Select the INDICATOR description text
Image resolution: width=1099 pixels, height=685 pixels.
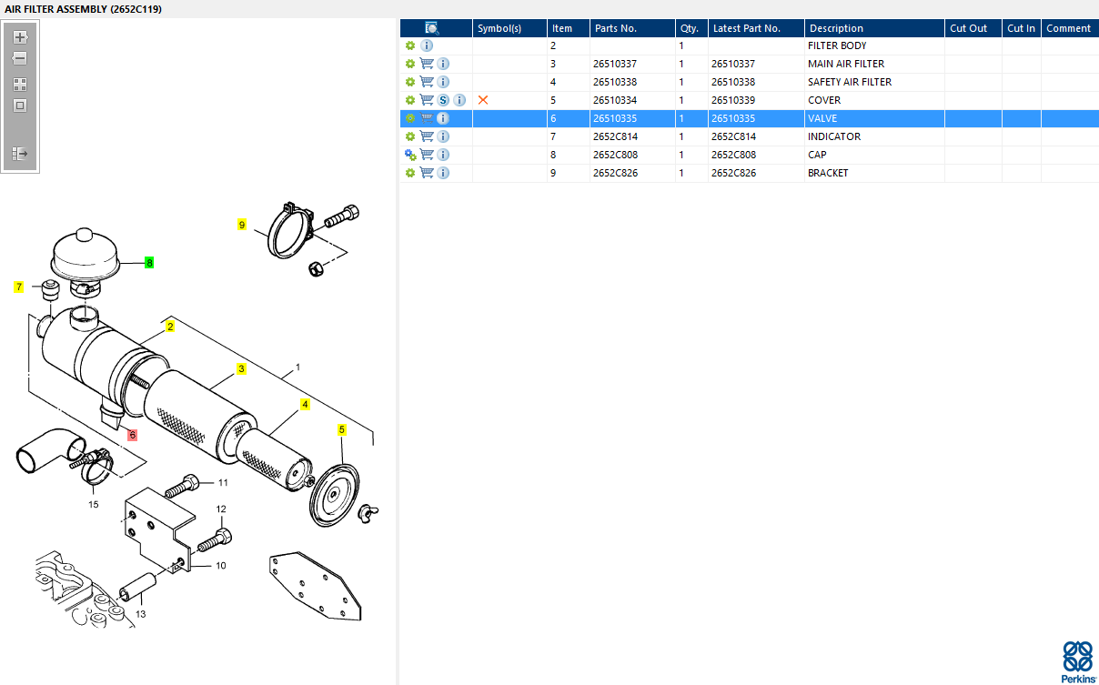[834, 136]
